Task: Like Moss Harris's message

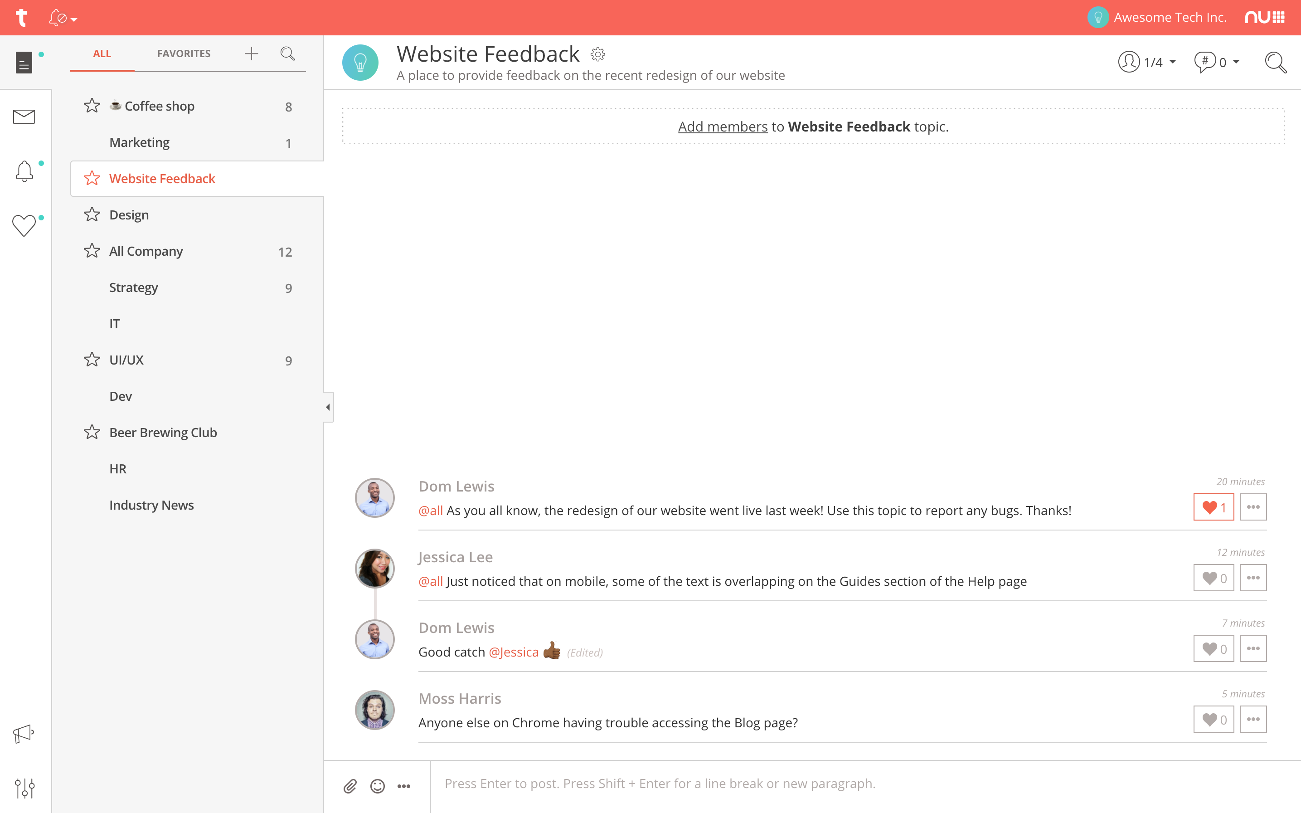Action: click(1214, 720)
